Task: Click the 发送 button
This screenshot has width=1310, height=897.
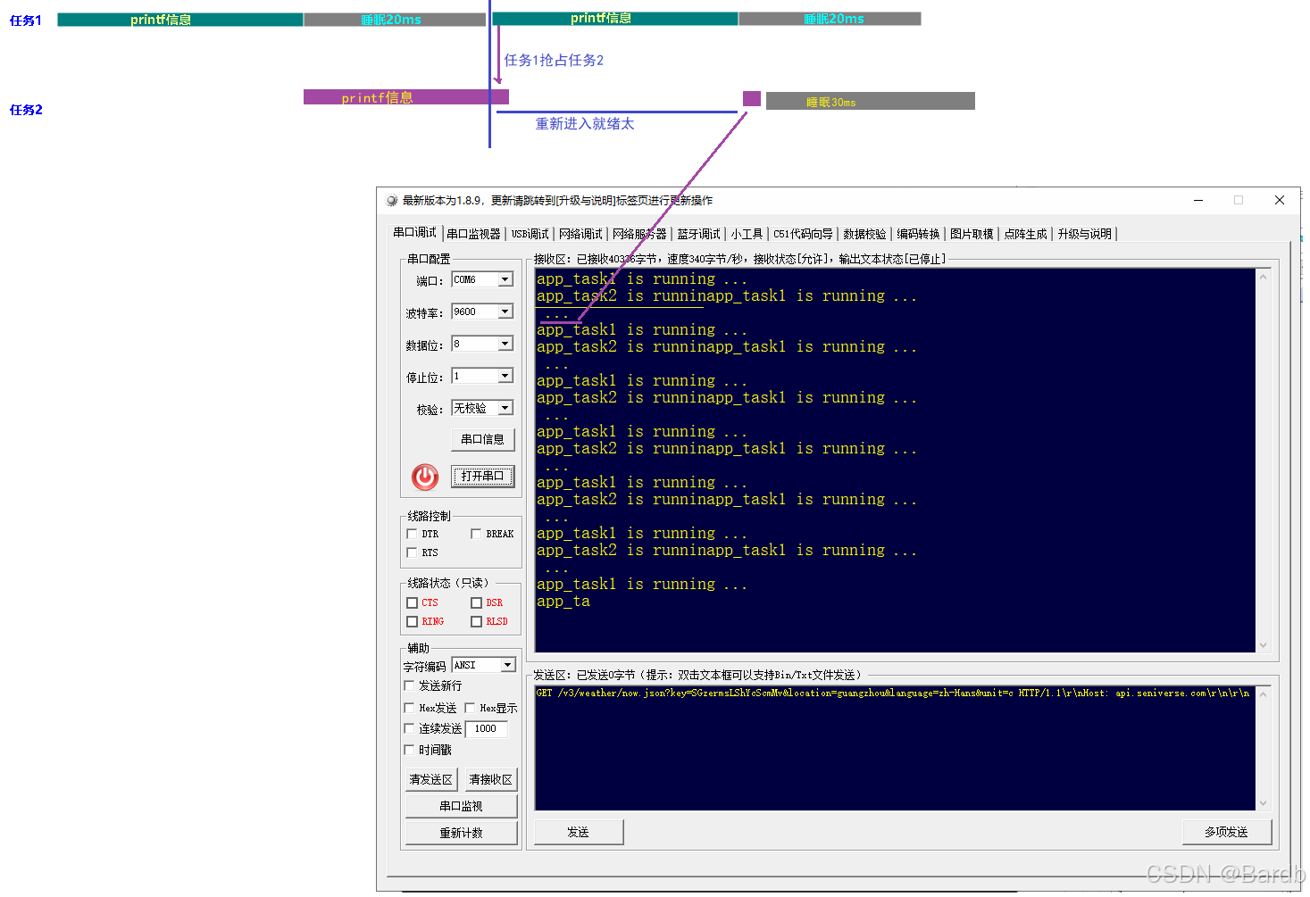Action: (579, 832)
